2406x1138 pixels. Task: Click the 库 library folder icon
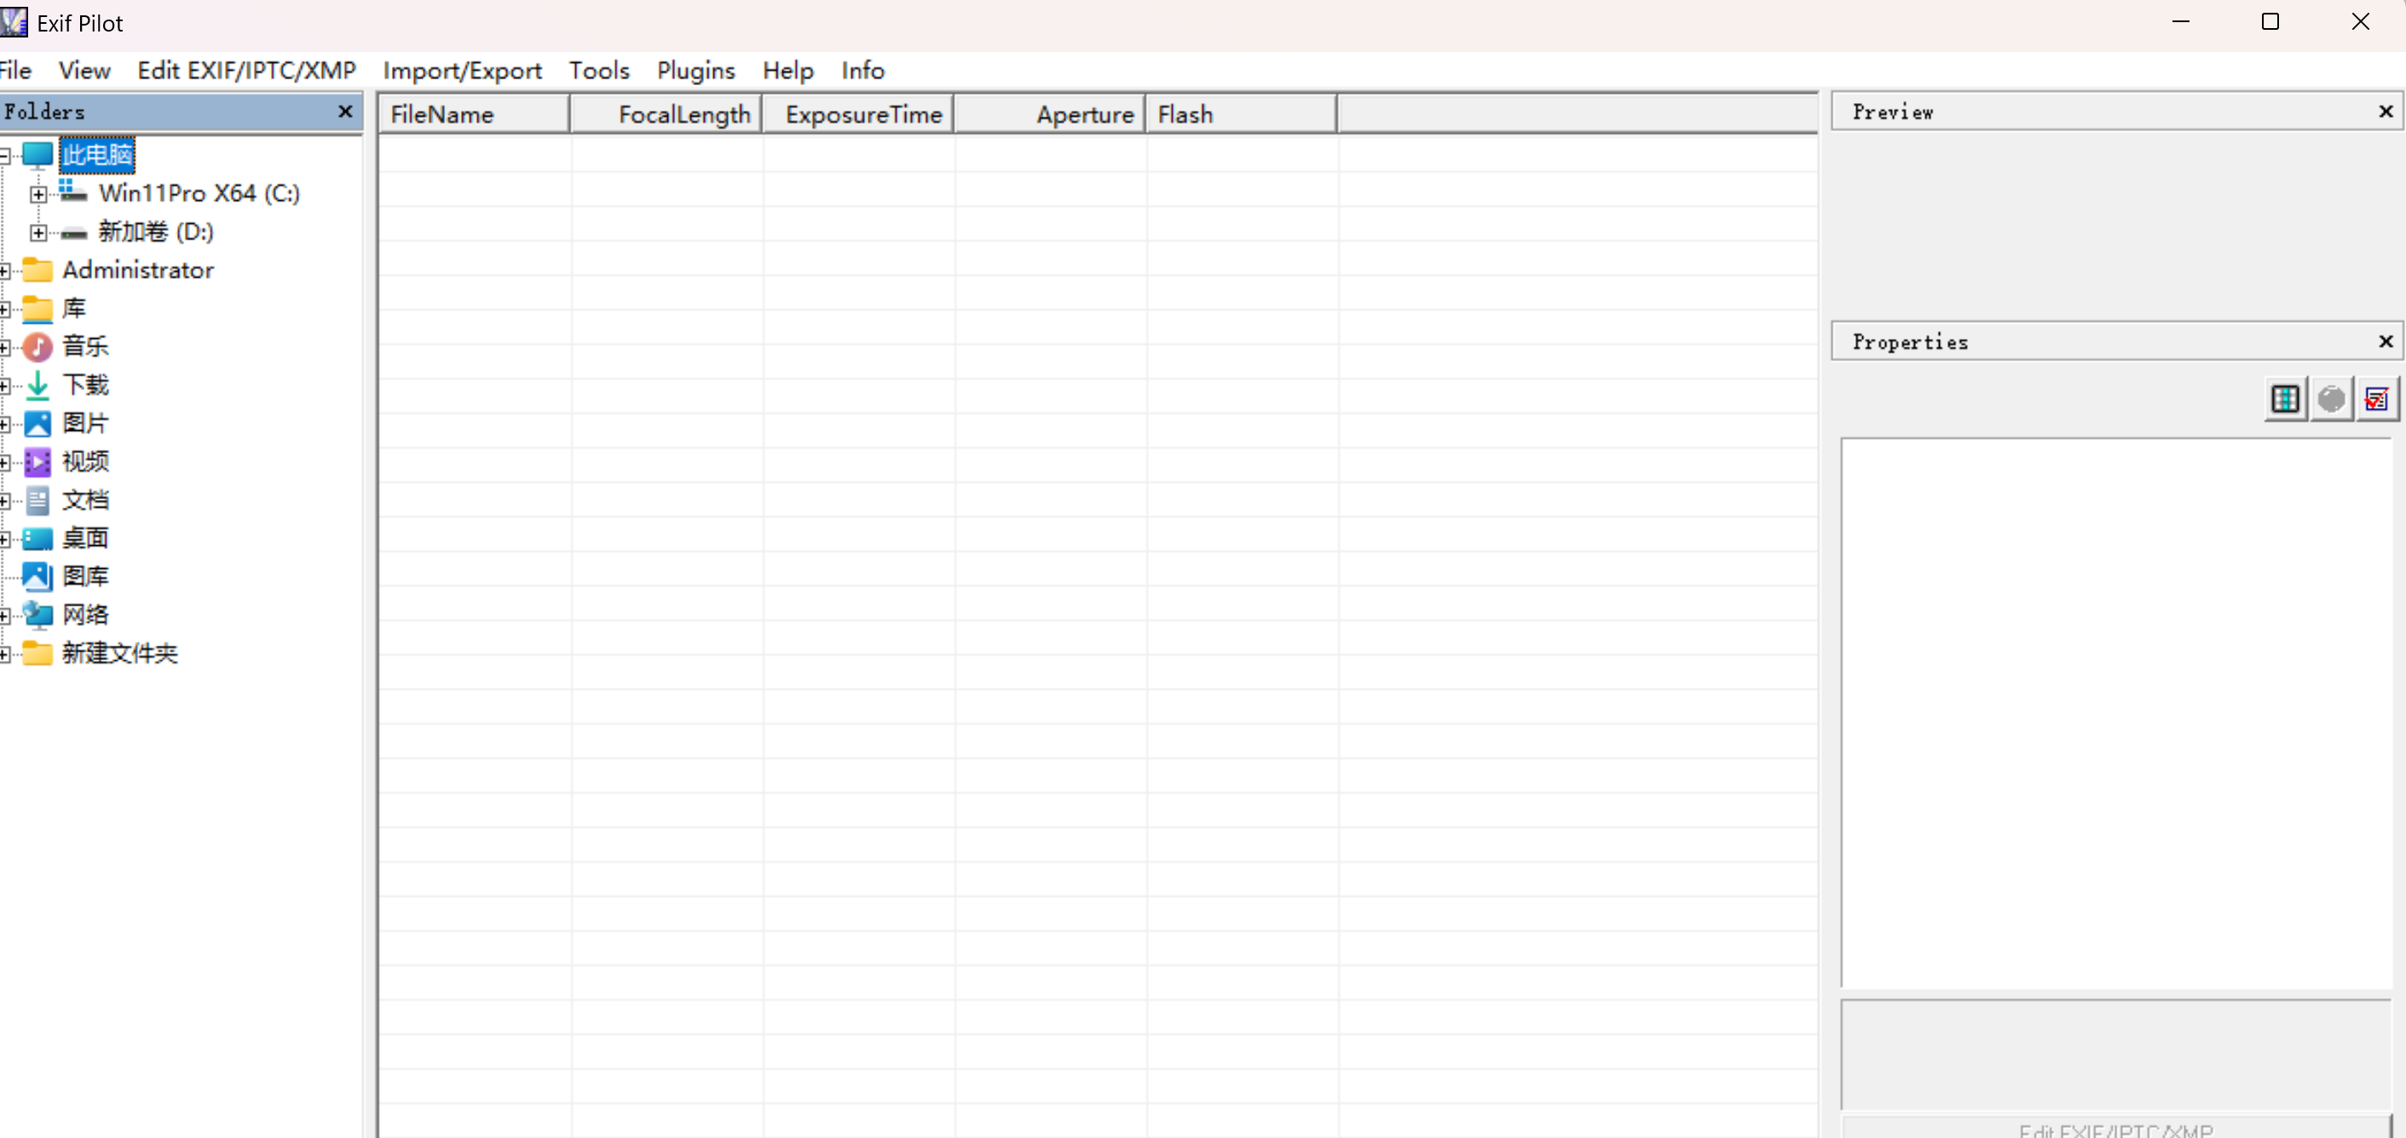(38, 308)
